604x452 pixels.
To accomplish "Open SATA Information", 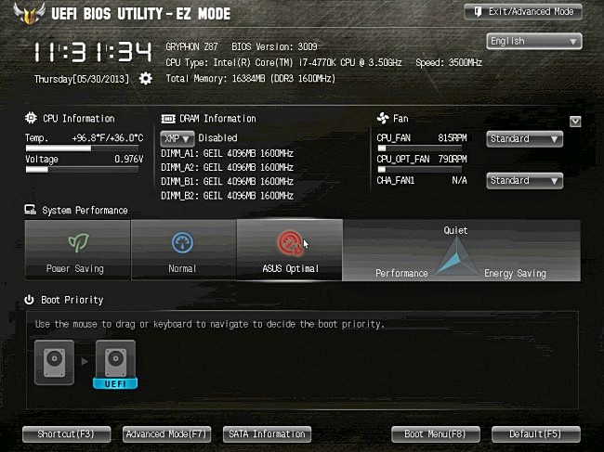I will click(x=267, y=434).
